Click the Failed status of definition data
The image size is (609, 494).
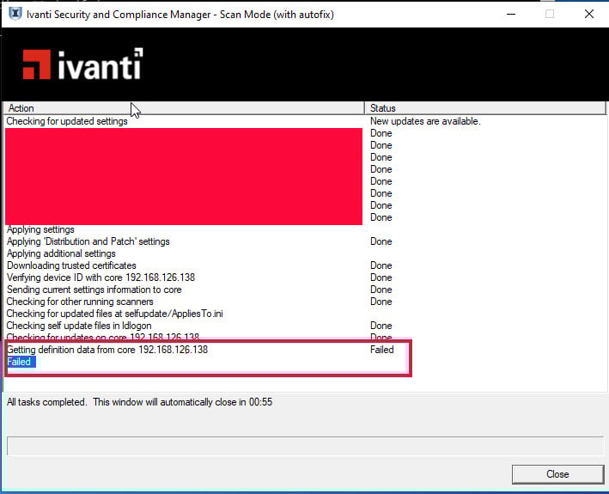click(x=382, y=350)
